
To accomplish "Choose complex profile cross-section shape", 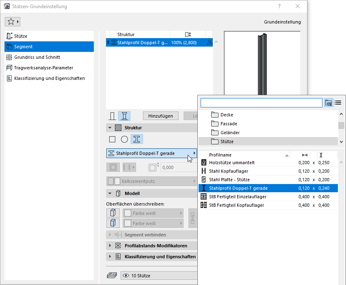I will click(x=137, y=139).
